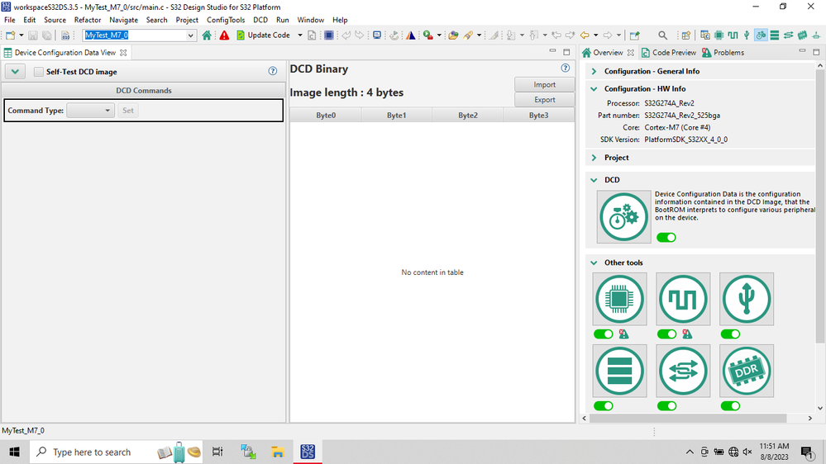Click the Back navigation arrow in toolbar
Image resolution: width=826 pixels, height=464 pixels.
point(585,36)
